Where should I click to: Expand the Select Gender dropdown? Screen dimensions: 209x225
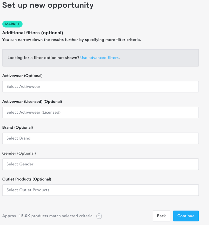(101, 164)
